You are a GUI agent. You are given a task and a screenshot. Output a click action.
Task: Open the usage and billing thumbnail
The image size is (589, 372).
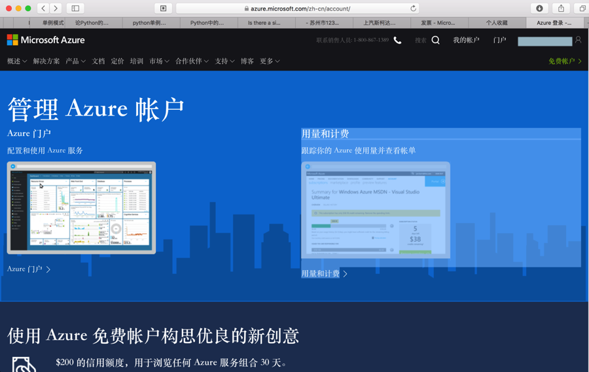tap(376, 210)
